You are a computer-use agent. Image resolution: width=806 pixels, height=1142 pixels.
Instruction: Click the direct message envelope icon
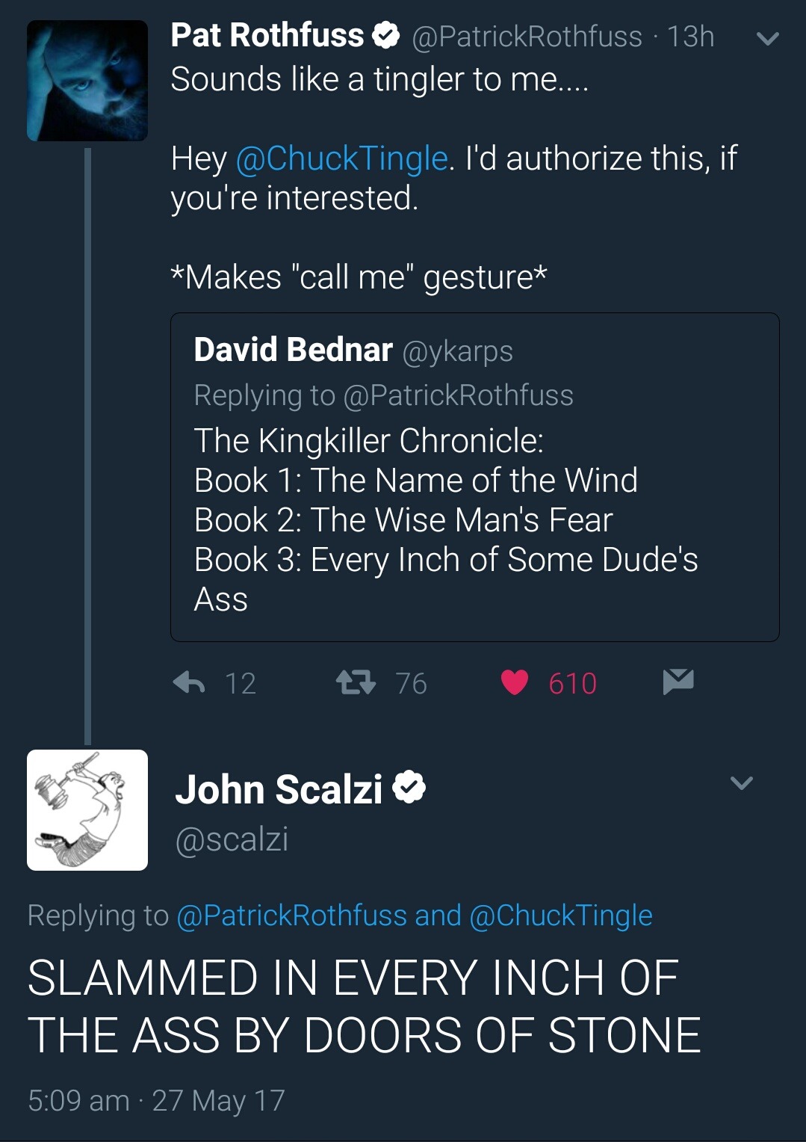(678, 682)
